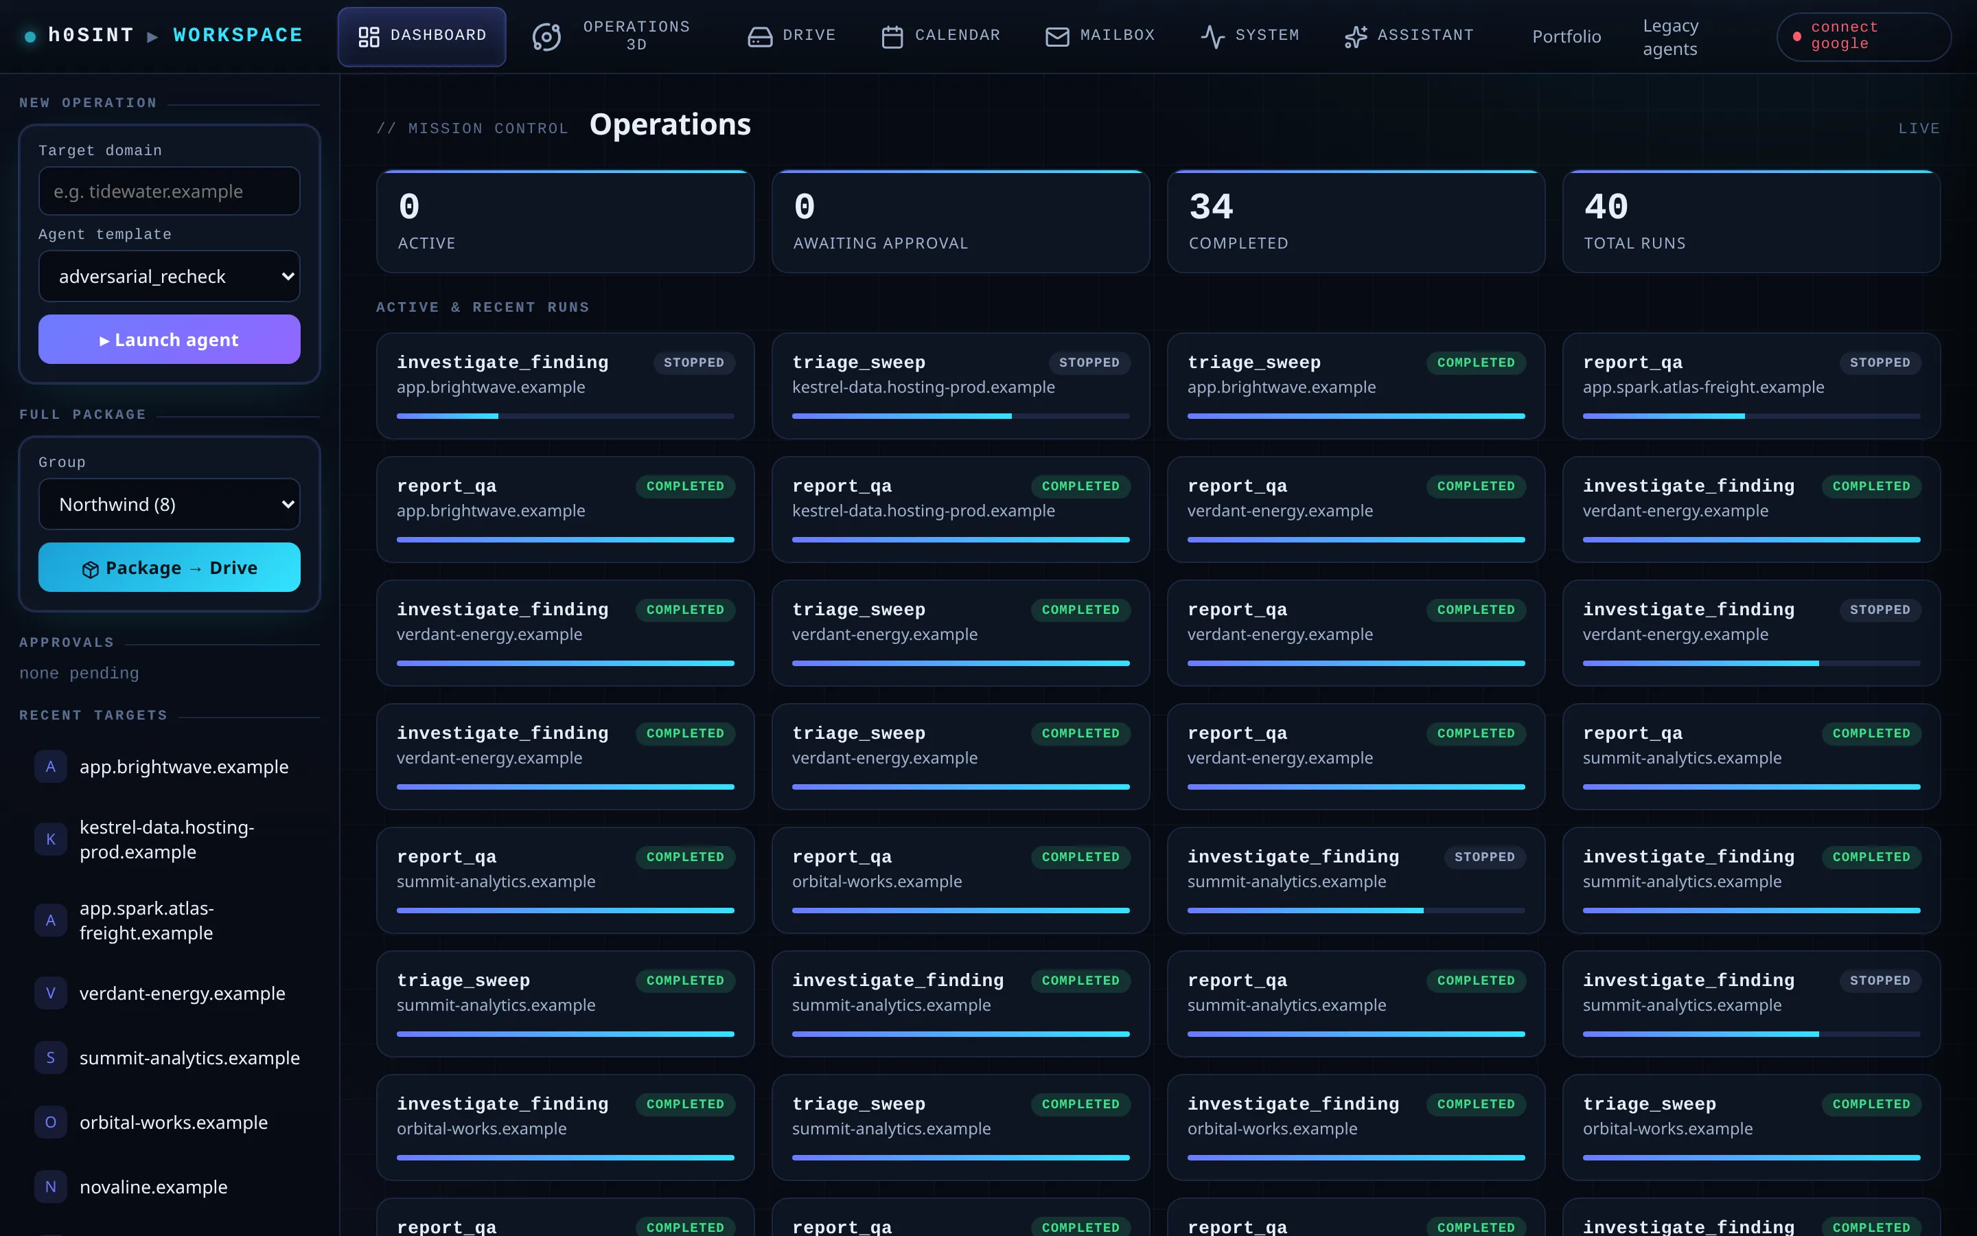This screenshot has height=1236, width=1977.
Task: Open the 40 Total Runs stat card
Action: click(x=1752, y=222)
